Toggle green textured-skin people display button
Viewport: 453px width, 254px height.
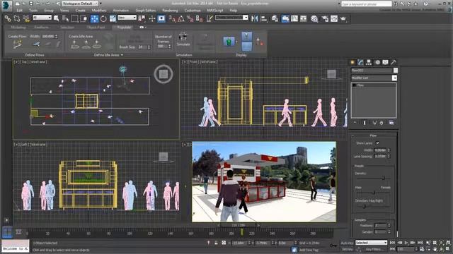pyautogui.click(x=229, y=42)
